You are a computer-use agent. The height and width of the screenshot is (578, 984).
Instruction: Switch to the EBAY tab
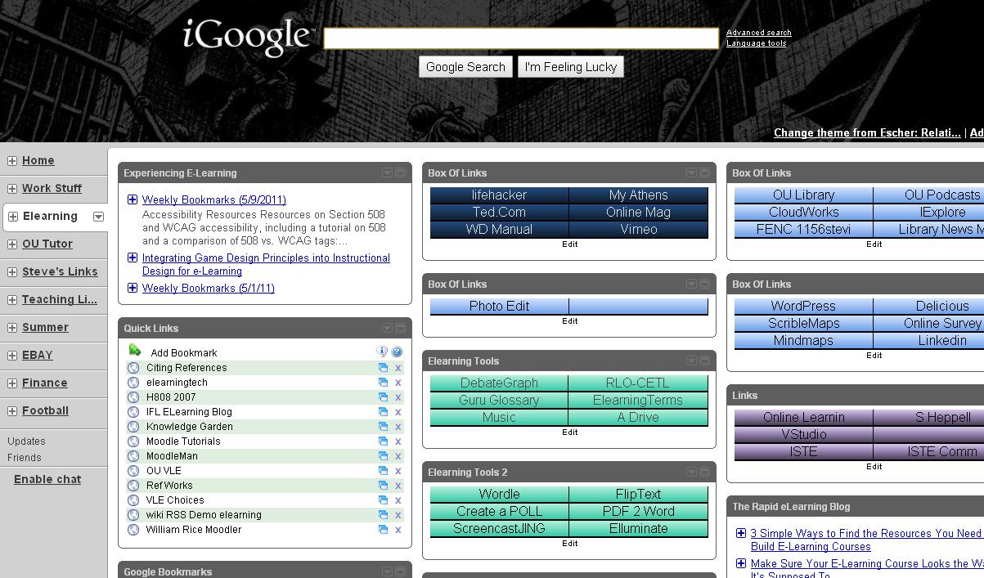click(38, 355)
